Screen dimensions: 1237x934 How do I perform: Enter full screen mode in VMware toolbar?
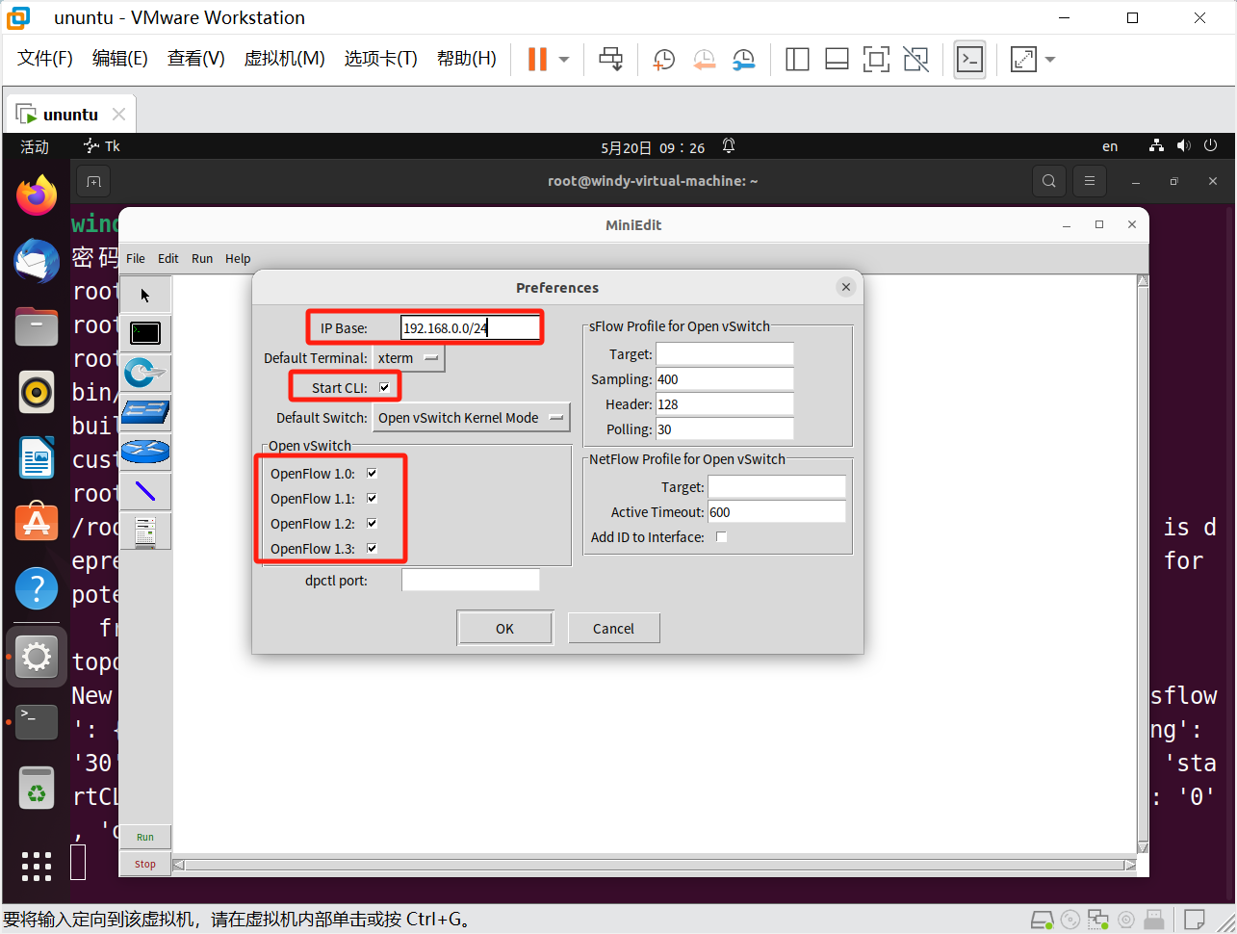tap(1022, 59)
